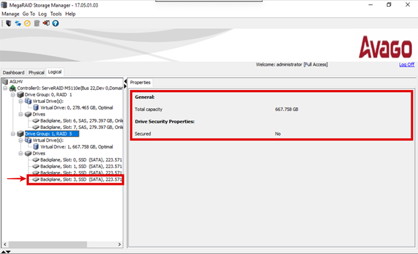Select the Logical tab

pyautogui.click(x=55, y=72)
